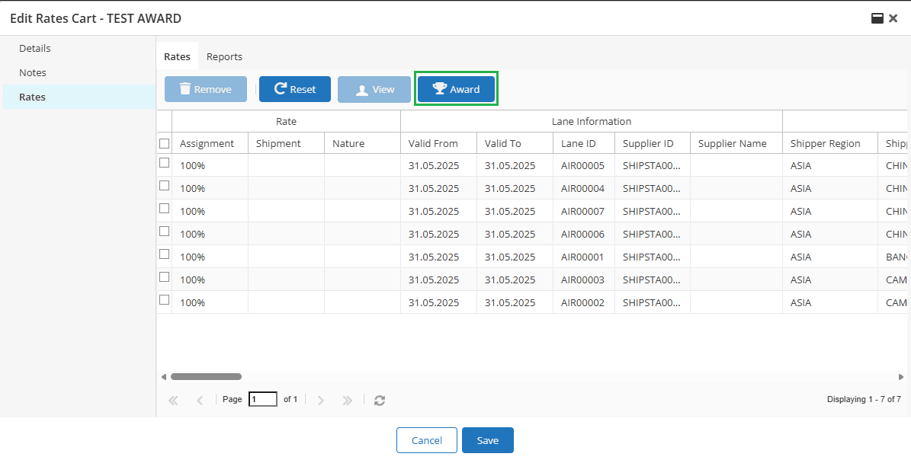Switch to the Reports tab
This screenshot has width=911, height=460.
[x=224, y=56]
